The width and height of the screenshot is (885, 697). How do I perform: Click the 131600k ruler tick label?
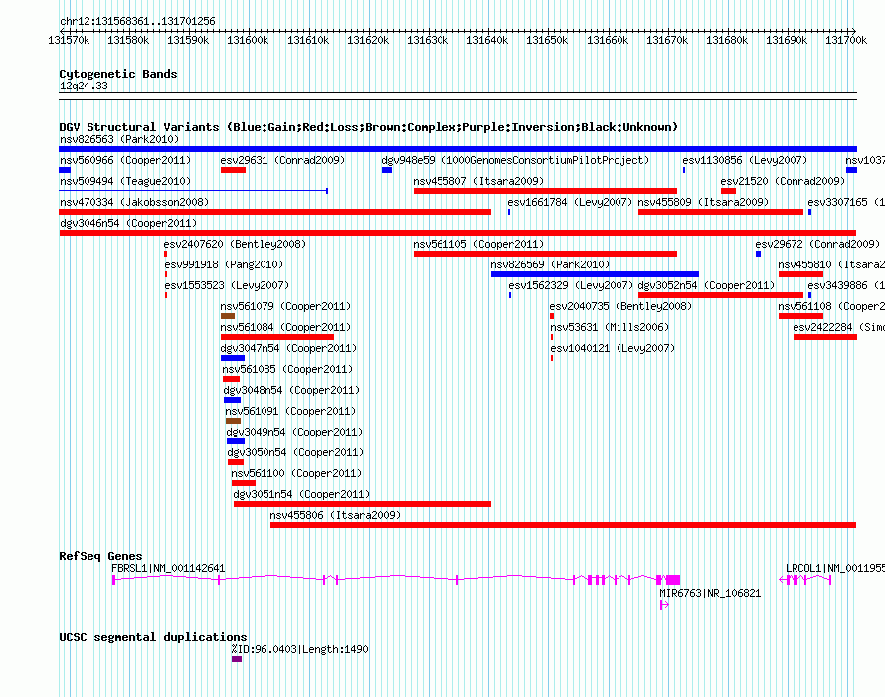coord(248,40)
